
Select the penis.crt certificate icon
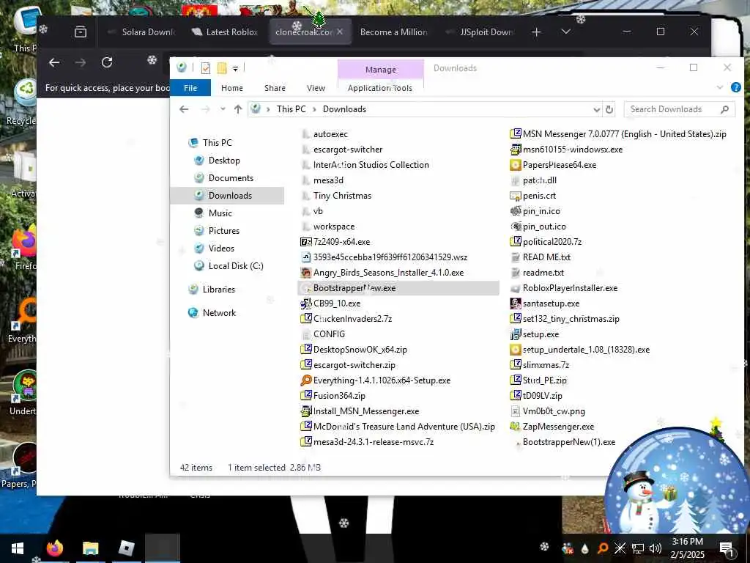point(515,195)
